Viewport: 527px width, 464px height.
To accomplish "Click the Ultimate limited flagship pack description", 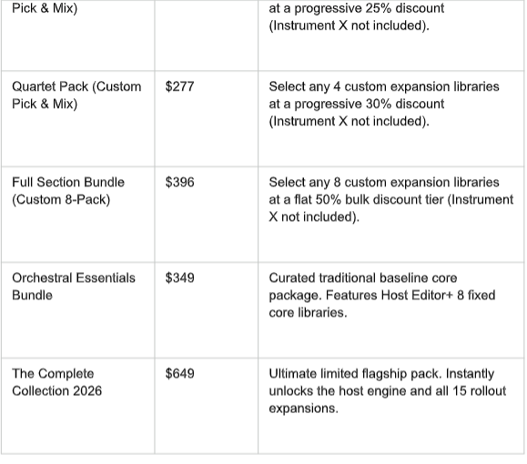I will pyautogui.click(x=390, y=406).
